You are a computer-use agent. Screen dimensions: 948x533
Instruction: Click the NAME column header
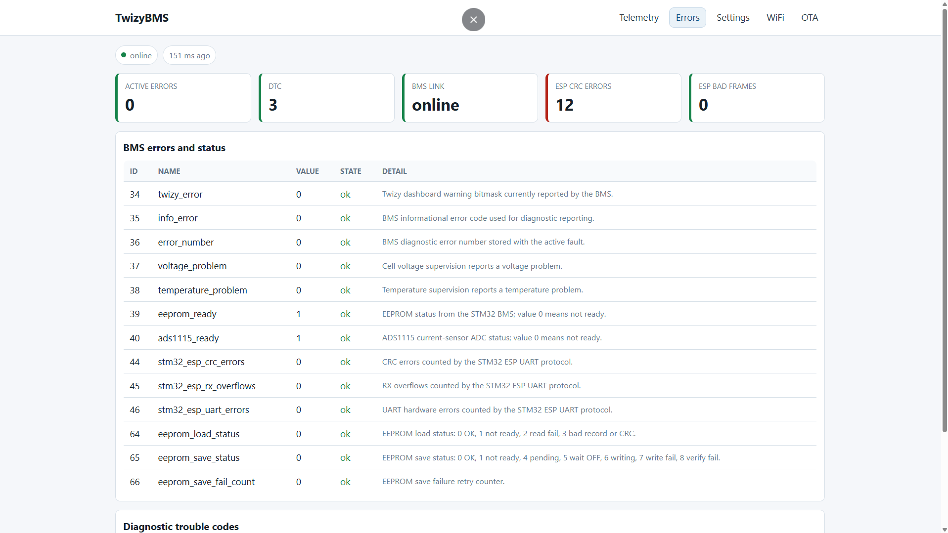click(x=169, y=171)
